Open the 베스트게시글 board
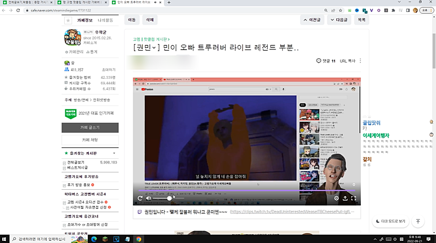The image size is (436, 243). tap(77, 167)
